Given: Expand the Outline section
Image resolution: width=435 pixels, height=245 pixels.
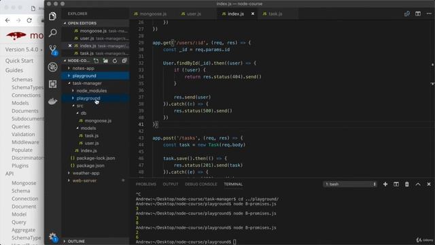Looking at the screenshot, I should click(x=95, y=241).
